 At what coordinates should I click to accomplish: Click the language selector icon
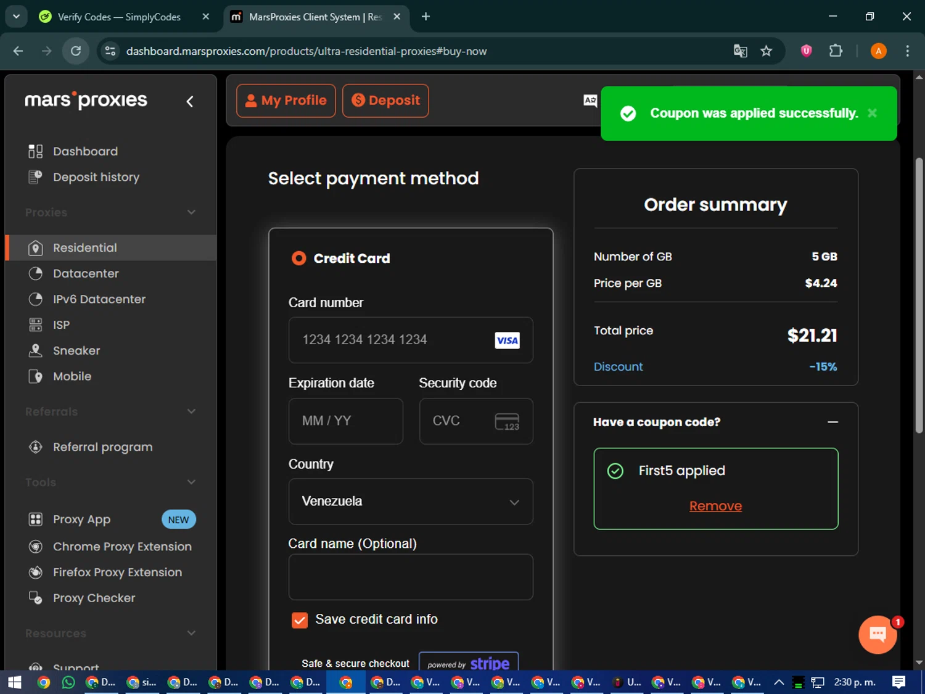[590, 101]
